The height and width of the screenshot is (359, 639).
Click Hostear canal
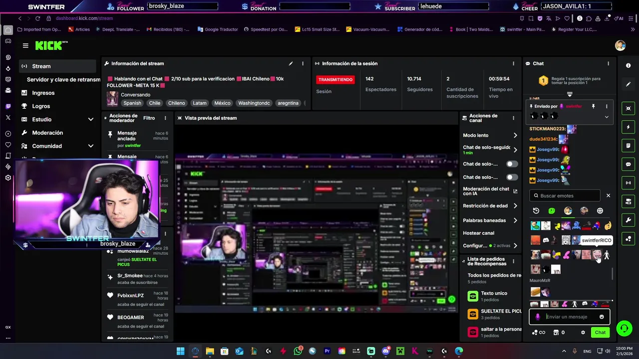pos(478,233)
